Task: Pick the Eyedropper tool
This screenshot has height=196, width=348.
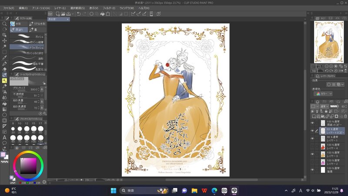Action: tap(4, 57)
